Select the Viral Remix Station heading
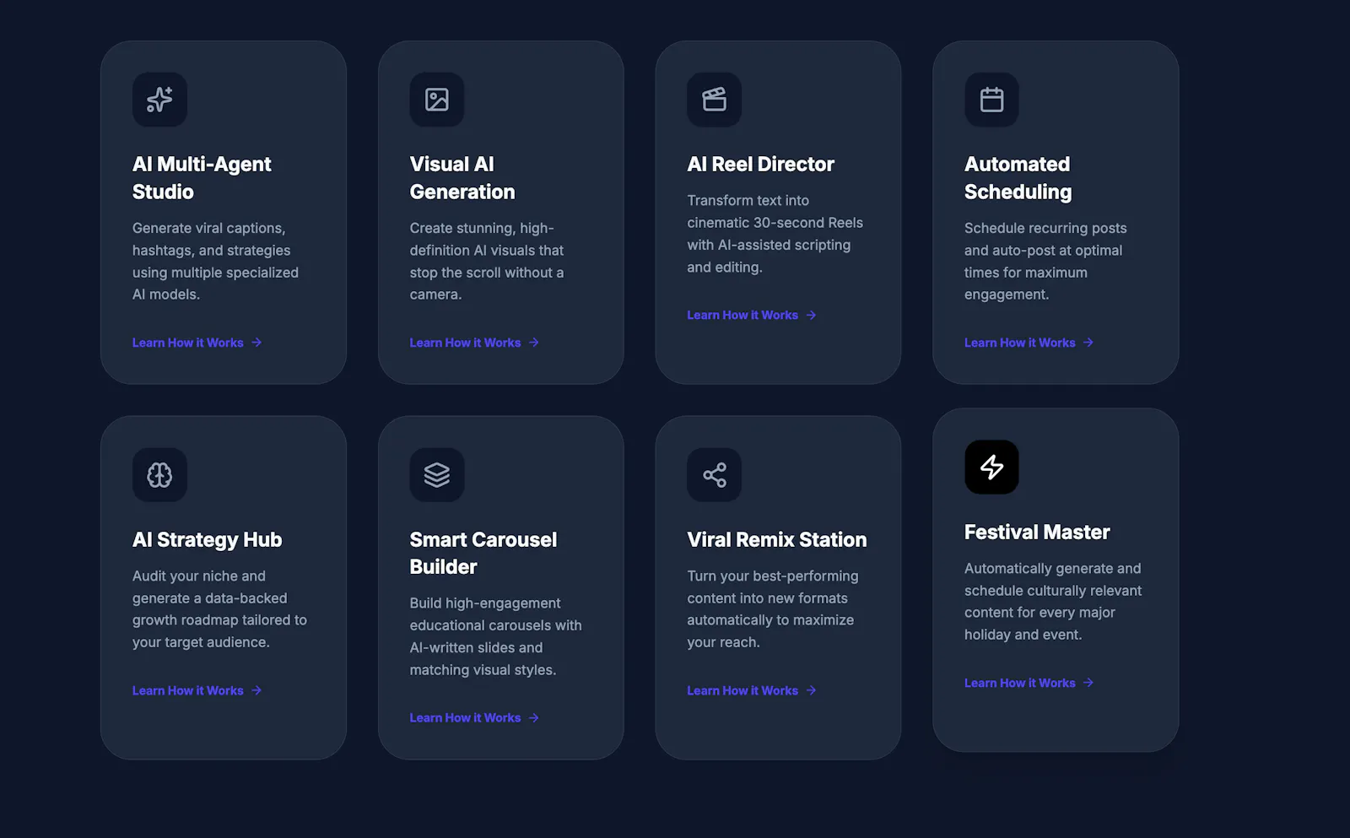Screen dimensions: 1350x838 [777, 540]
